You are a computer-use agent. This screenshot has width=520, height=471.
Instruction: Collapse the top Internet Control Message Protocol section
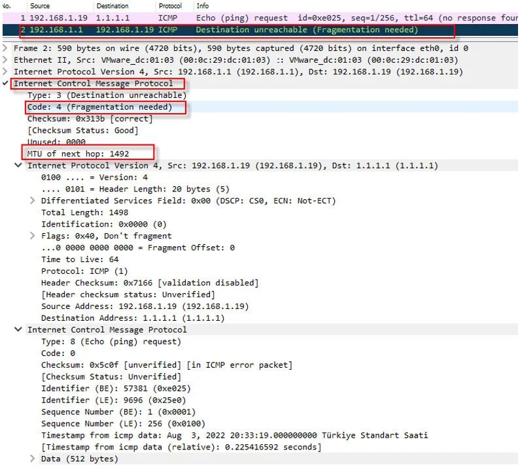(x=6, y=84)
